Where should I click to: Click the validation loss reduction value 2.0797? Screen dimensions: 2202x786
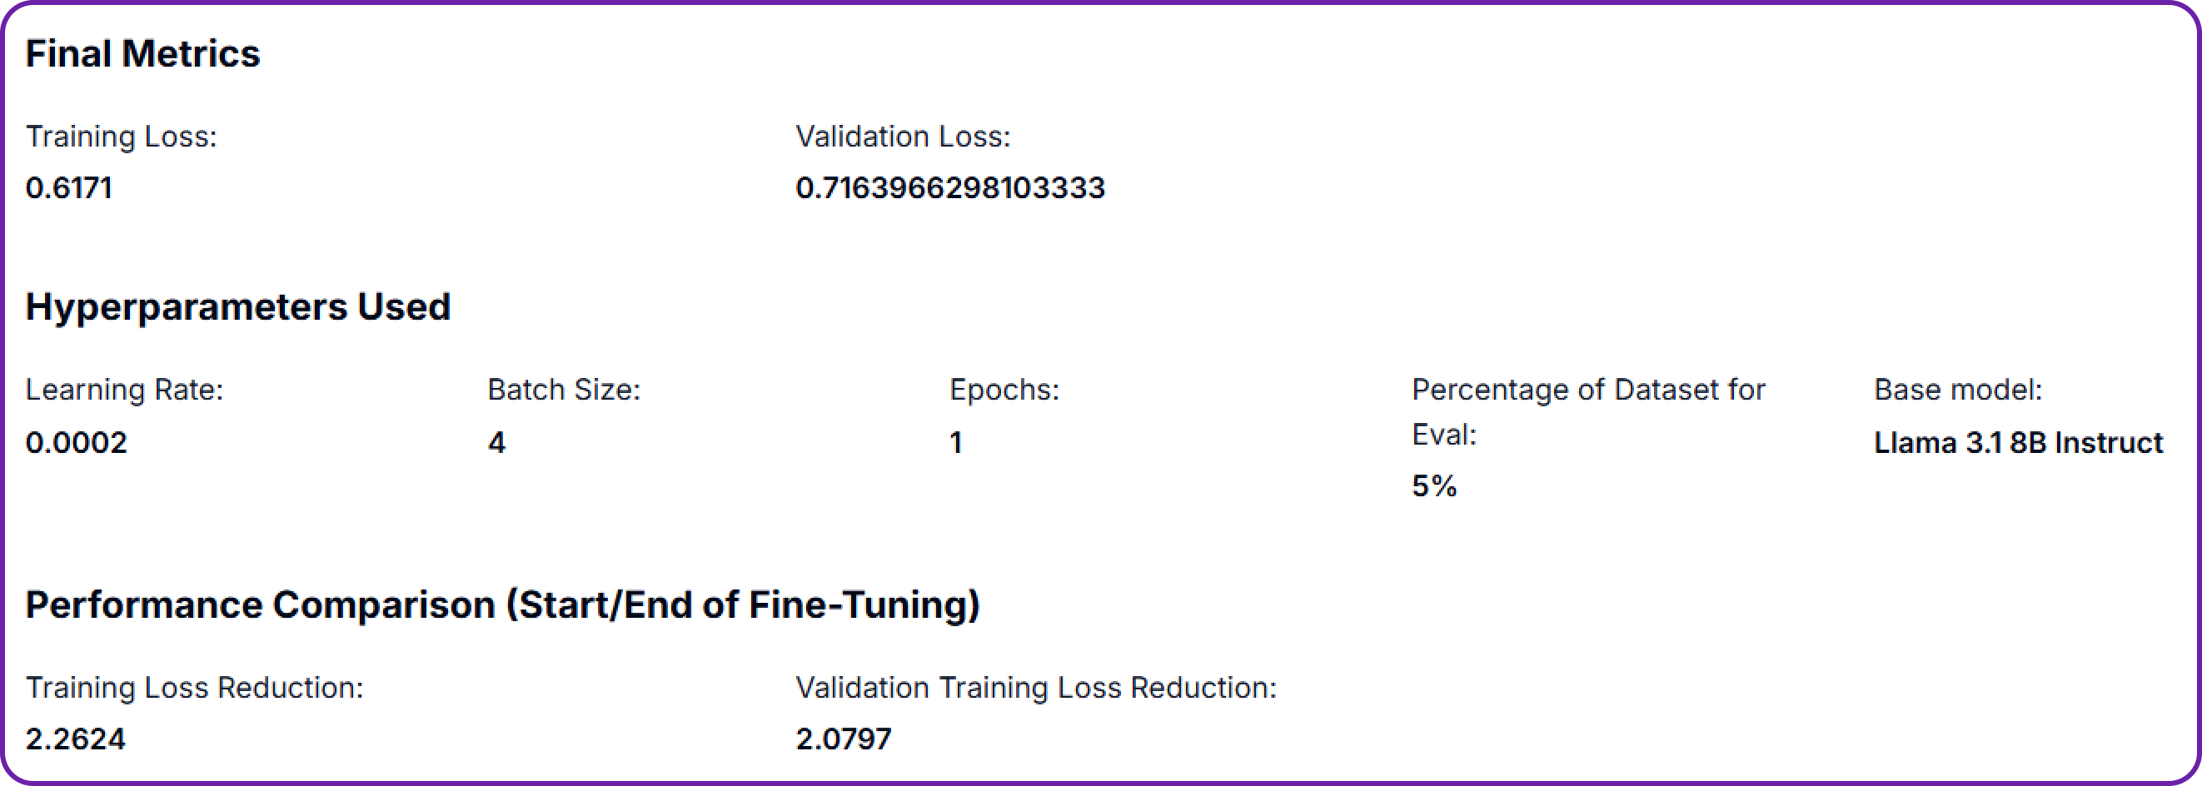(x=844, y=739)
